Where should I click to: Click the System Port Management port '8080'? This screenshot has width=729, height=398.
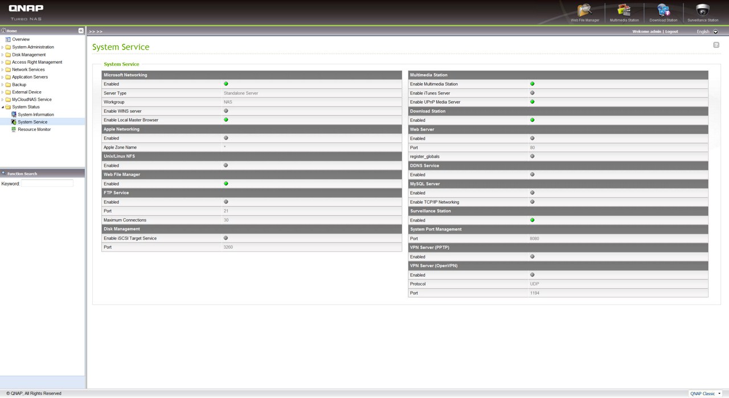coord(534,238)
